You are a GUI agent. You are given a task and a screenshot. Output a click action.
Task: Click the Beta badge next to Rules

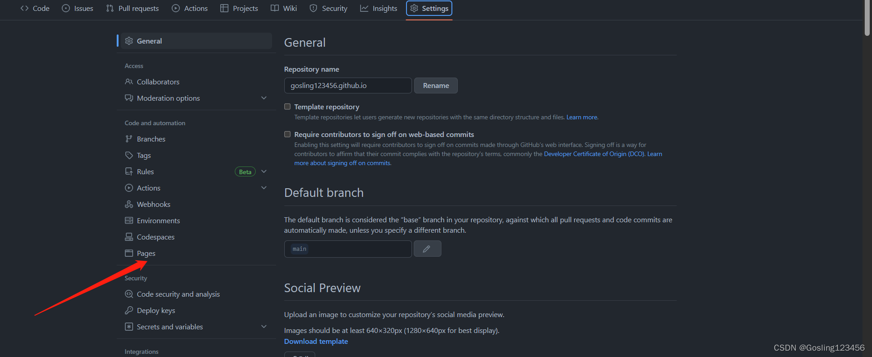coord(245,172)
